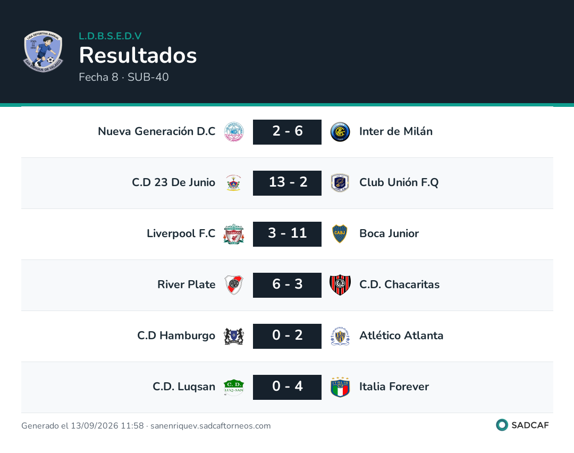Screen dimensions: 574x453
Task: Open the sanenriquev.sadcaftorneos.com link text
Action: pyautogui.click(x=210, y=425)
